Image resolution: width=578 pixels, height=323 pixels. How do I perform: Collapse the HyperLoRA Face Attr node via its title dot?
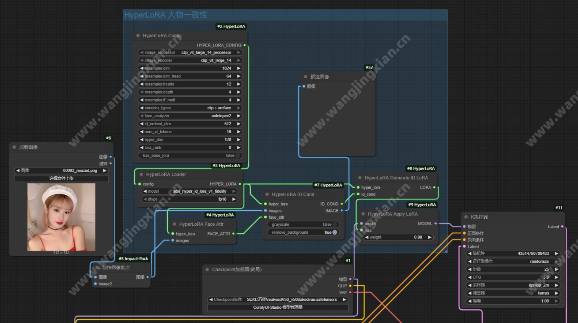[174, 224]
